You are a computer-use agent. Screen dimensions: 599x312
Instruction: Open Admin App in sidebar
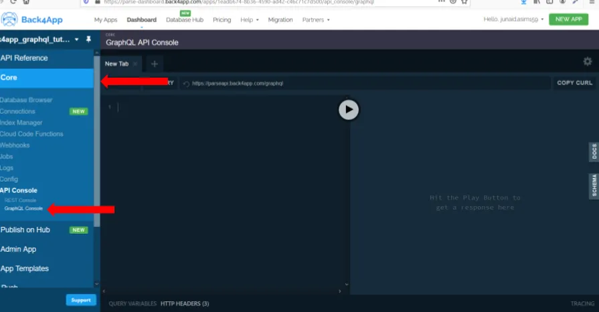pyautogui.click(x=18, y=249)
